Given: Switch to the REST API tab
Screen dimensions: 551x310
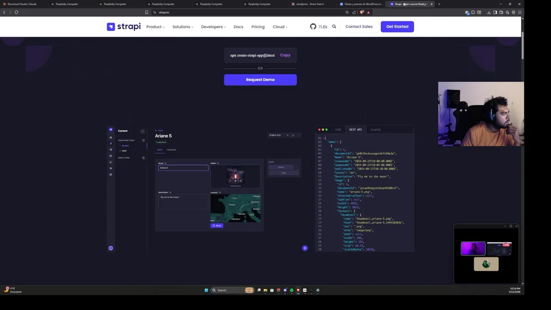Looking at the screenshot, I should tap(356, 130).
